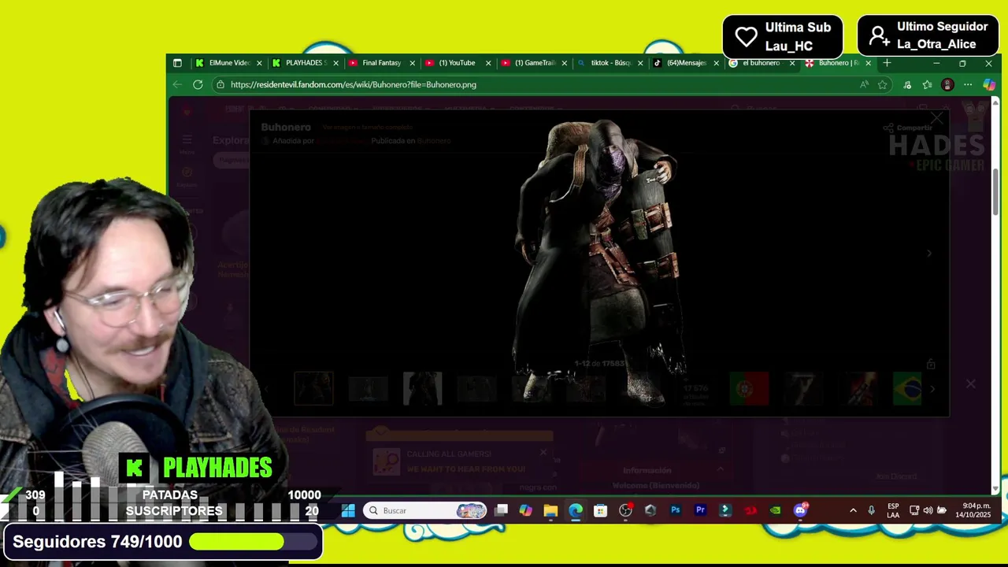This screenshot has height=567, width=1008.
Task: Open OBS Studio from taskbar
Action: (625, 510)
